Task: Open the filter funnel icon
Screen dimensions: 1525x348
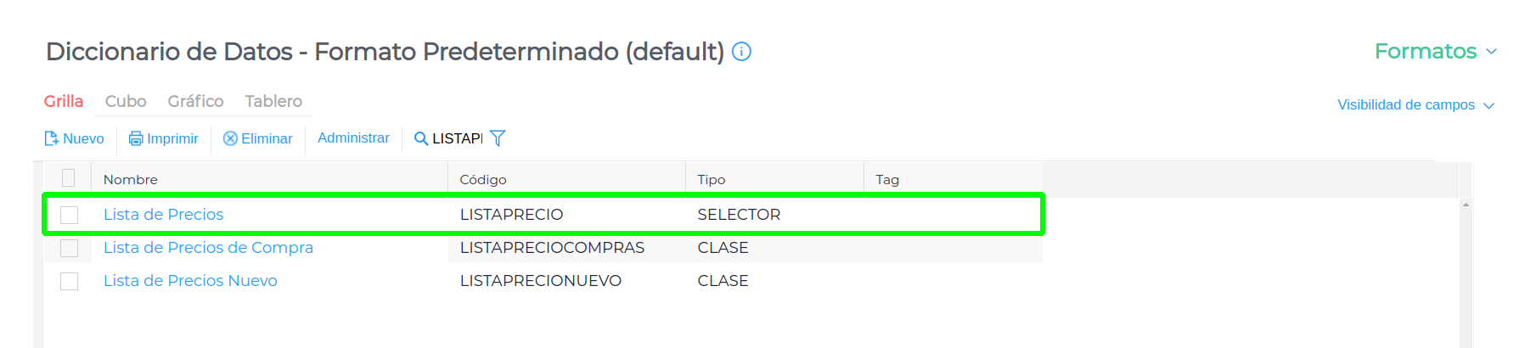Action: point(498,138)
